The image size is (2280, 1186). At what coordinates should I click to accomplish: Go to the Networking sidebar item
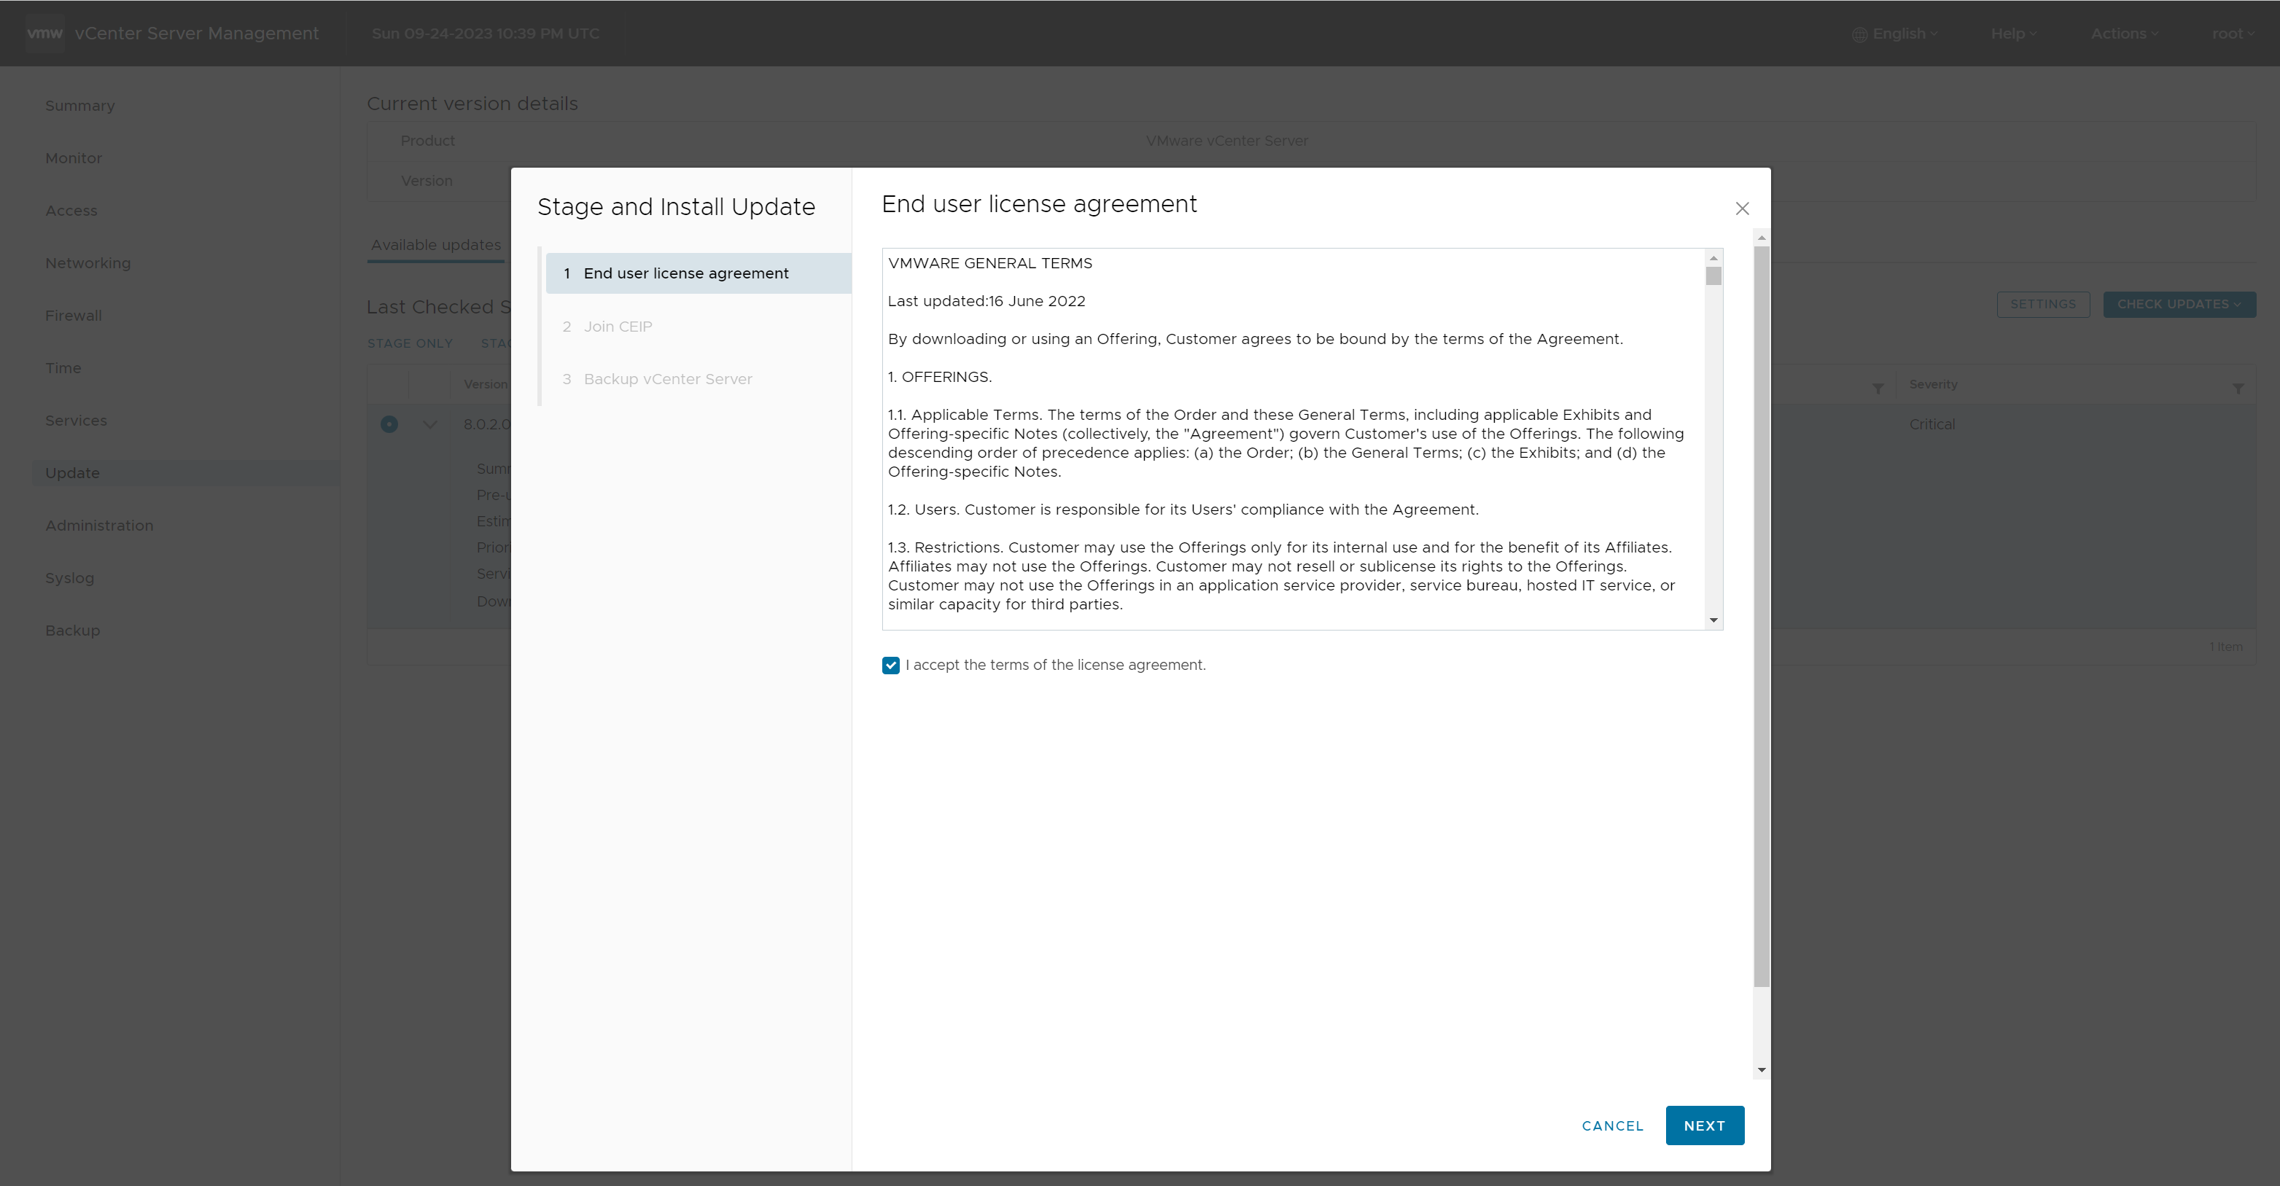(87, 263)
